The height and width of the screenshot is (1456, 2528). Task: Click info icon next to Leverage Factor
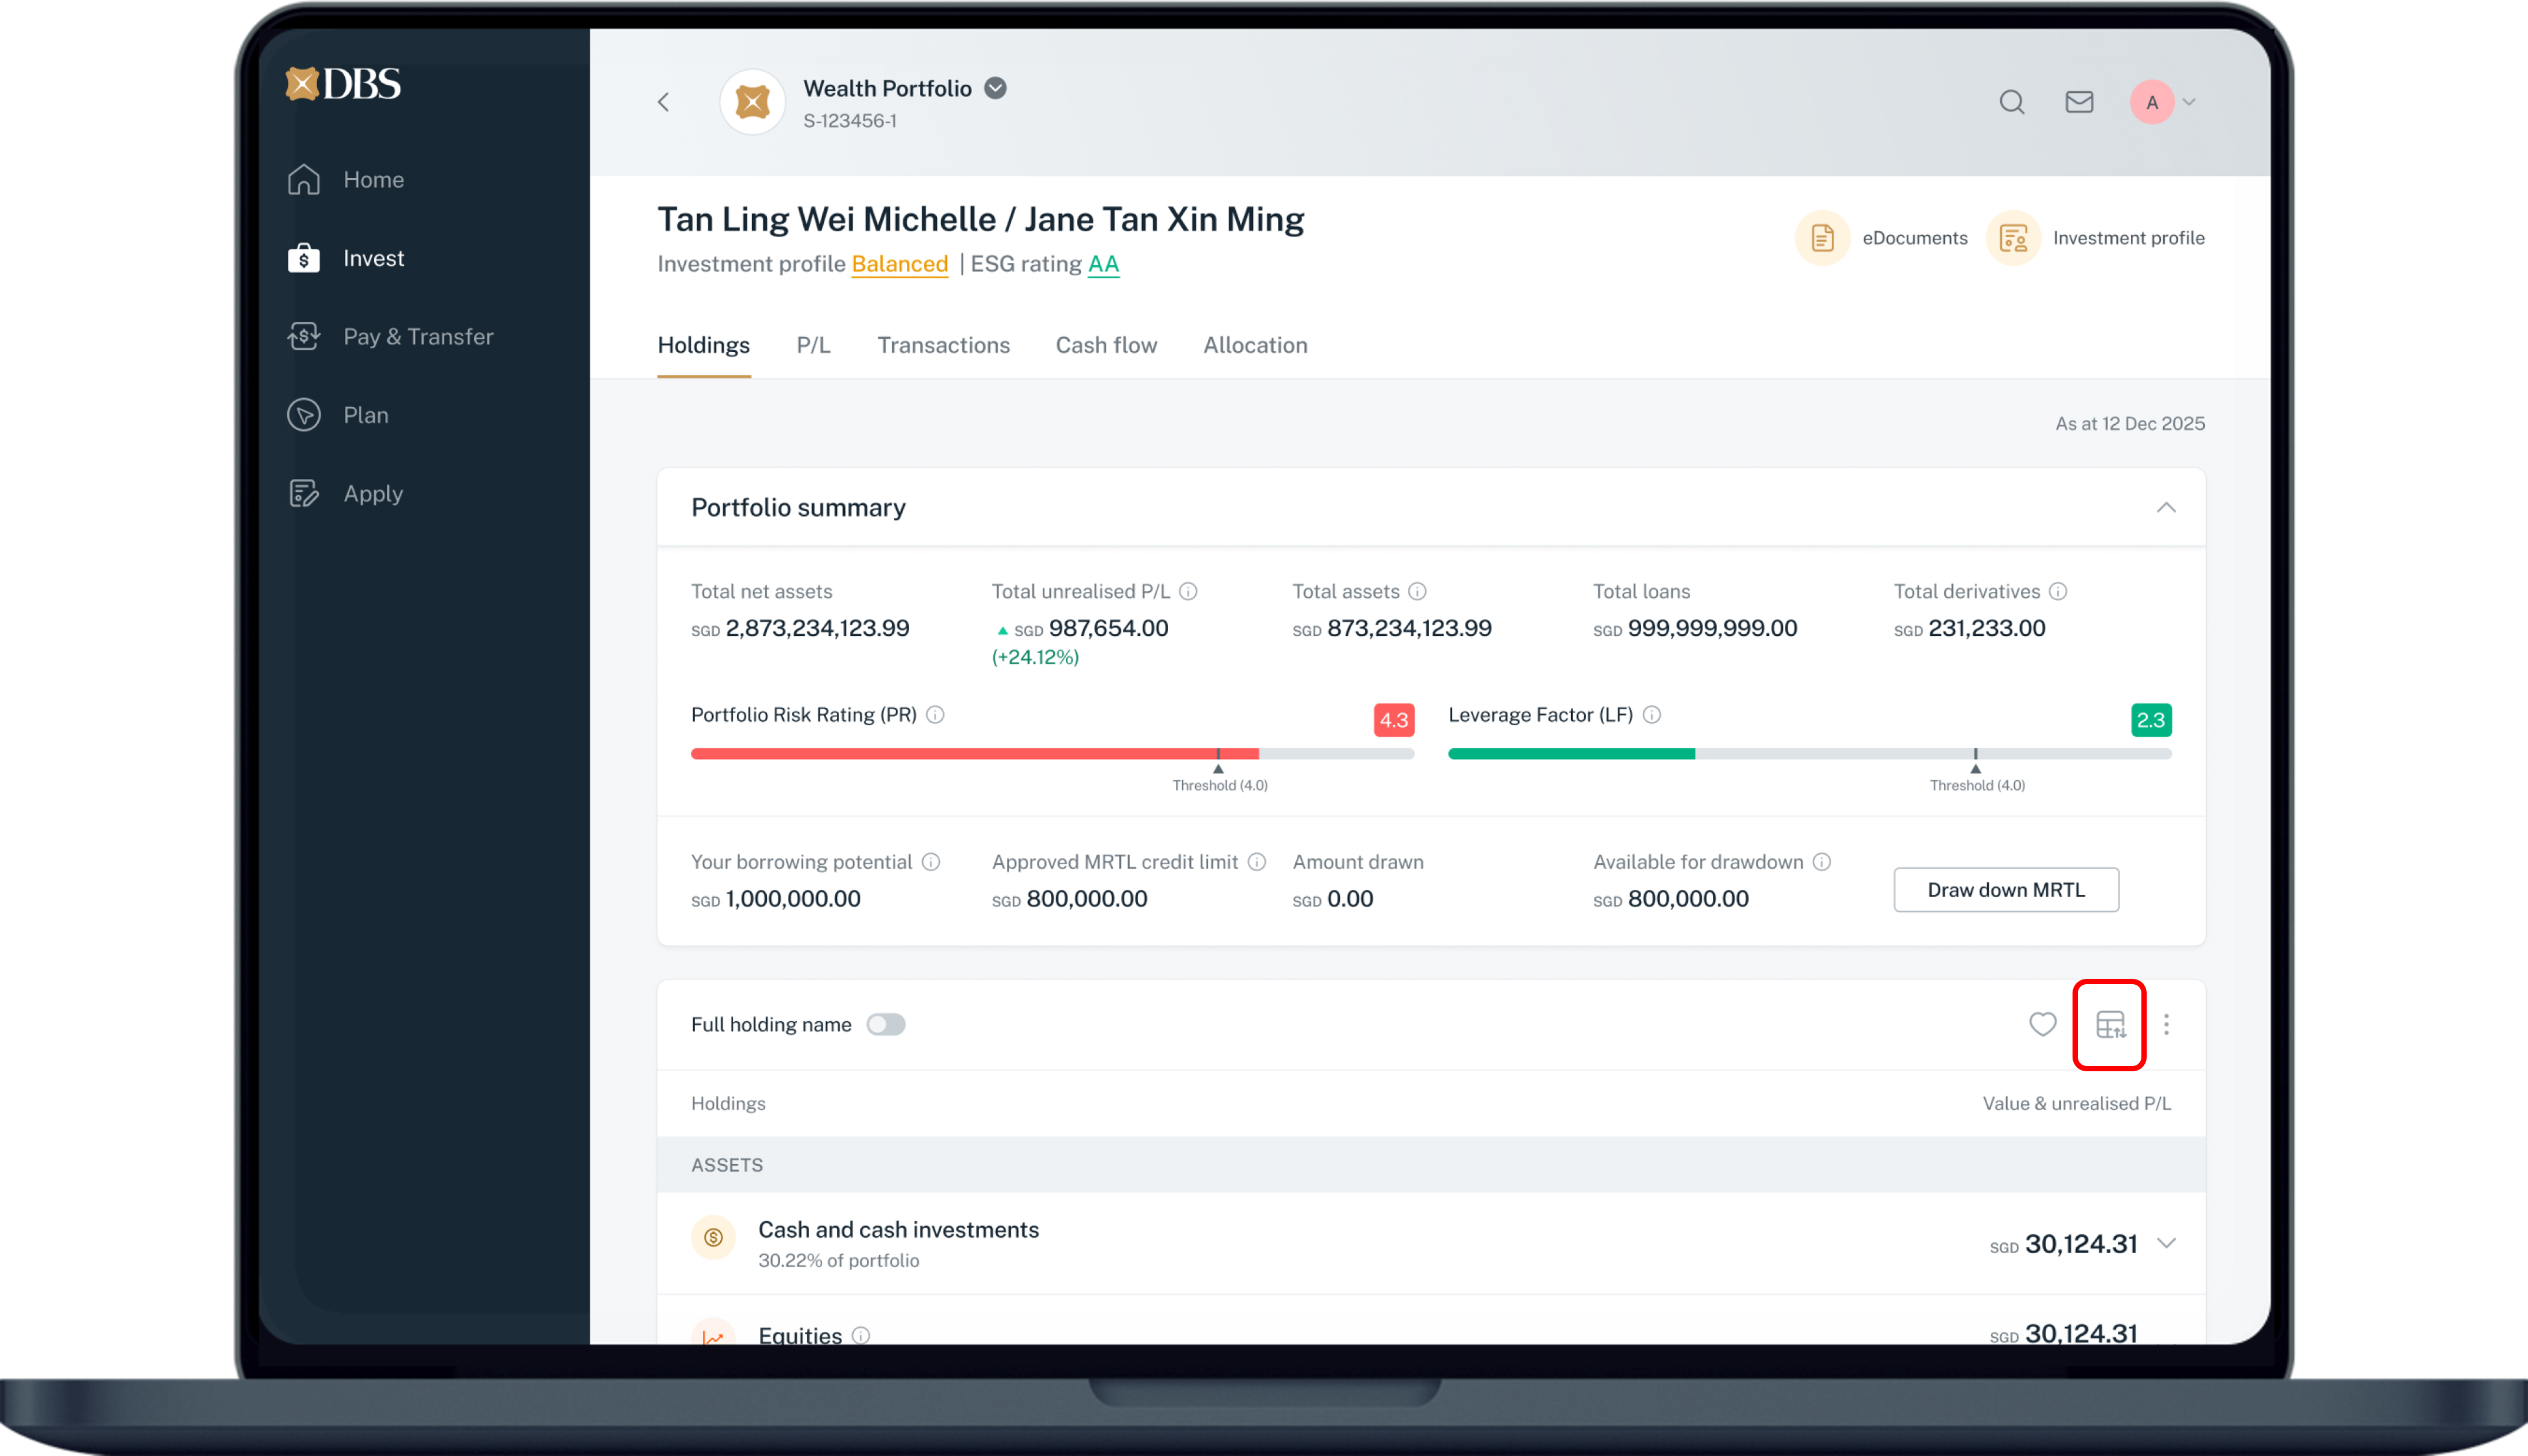pyautogui.click(x=1652, y=715)
